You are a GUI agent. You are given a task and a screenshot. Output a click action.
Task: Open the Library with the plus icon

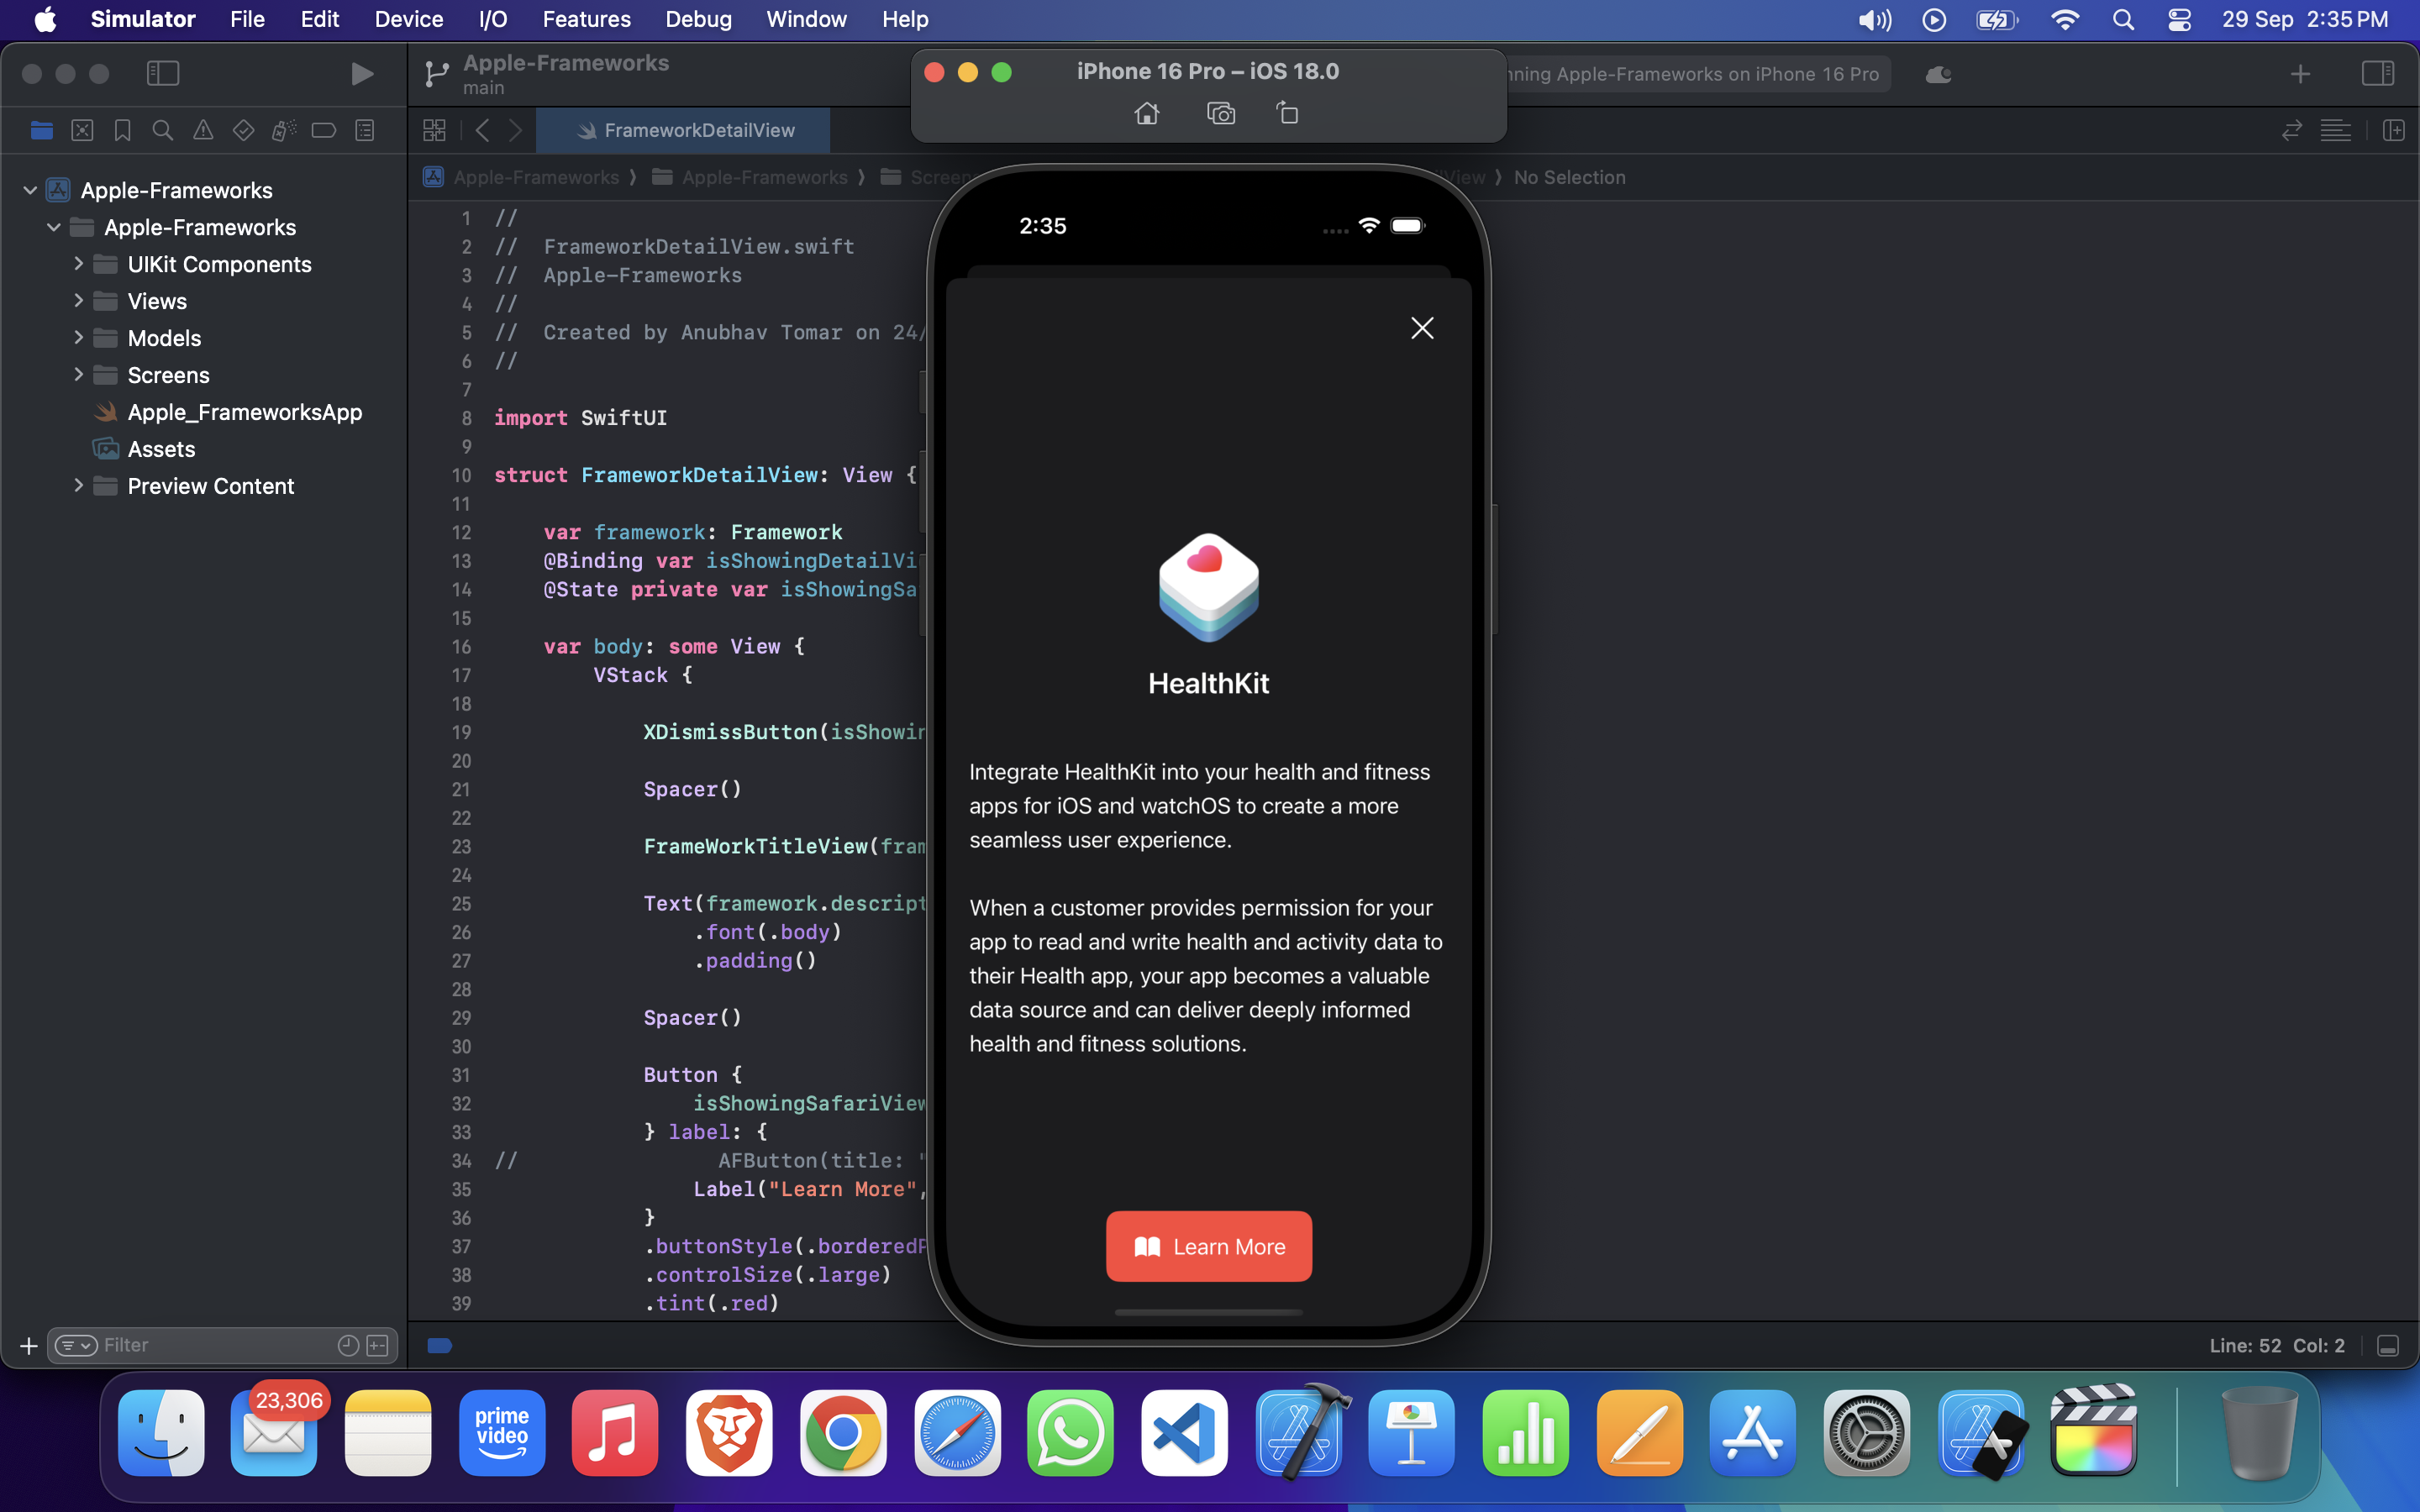click(2299, 73)
